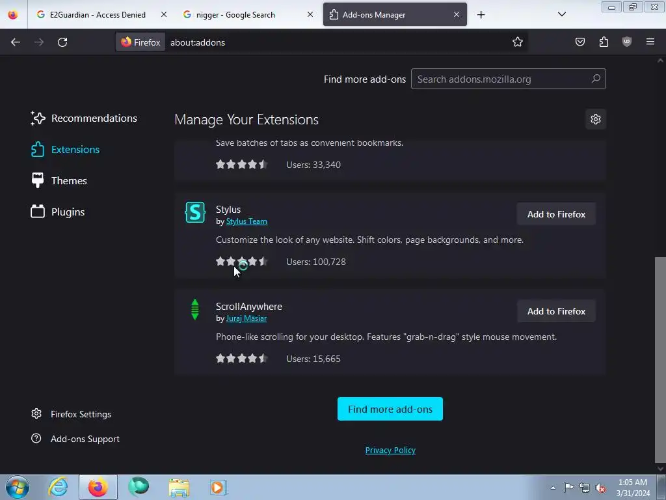
Task: Open Firefox Settings
Action: (x=72, y=414)
